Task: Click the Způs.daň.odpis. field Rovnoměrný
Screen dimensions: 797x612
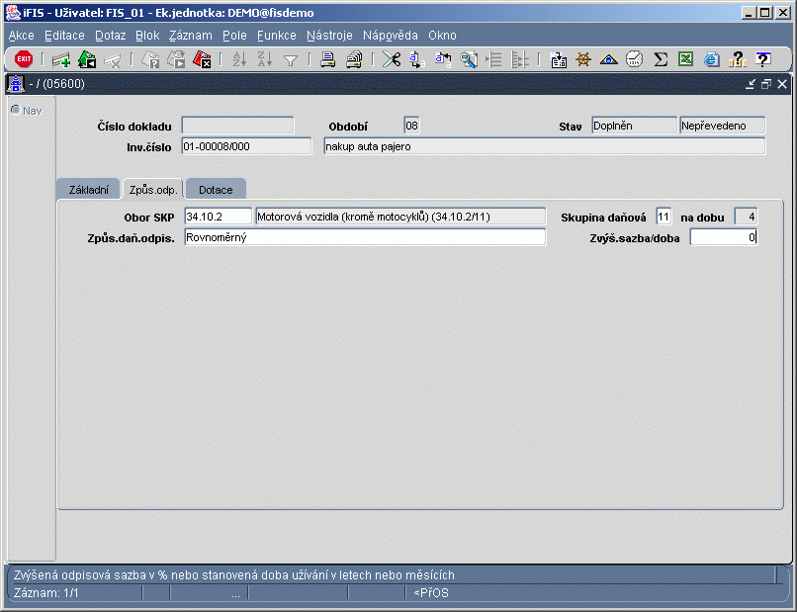Action: point(365,237)
